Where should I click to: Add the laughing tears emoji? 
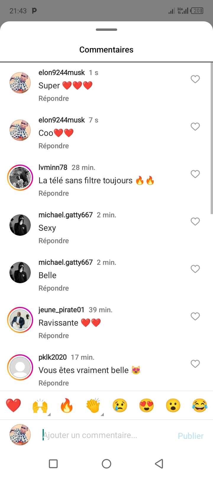click(200, 405)
